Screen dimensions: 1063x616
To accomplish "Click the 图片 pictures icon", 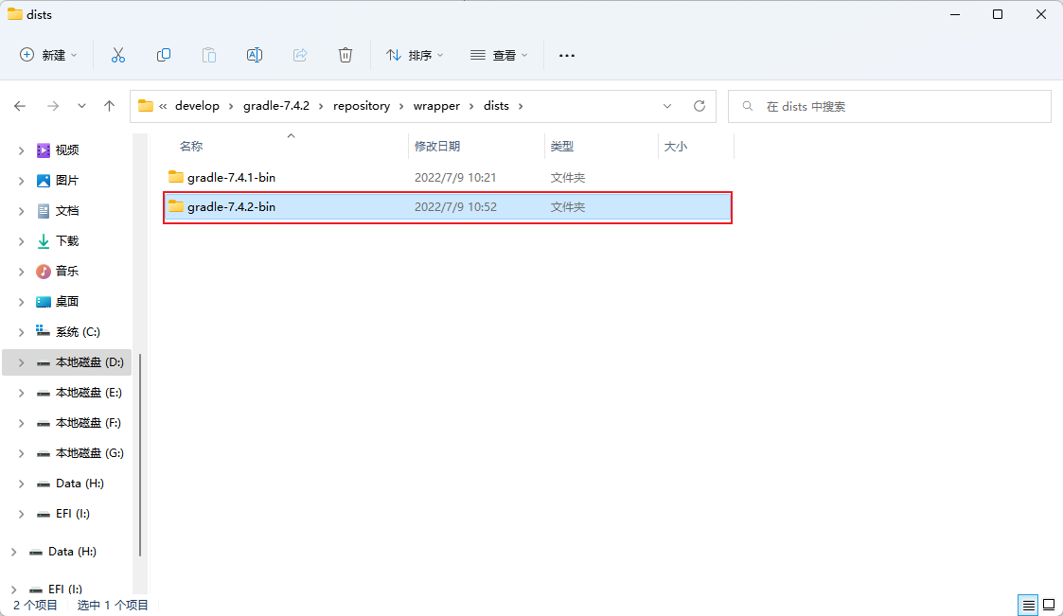I will tap(44, 181).
